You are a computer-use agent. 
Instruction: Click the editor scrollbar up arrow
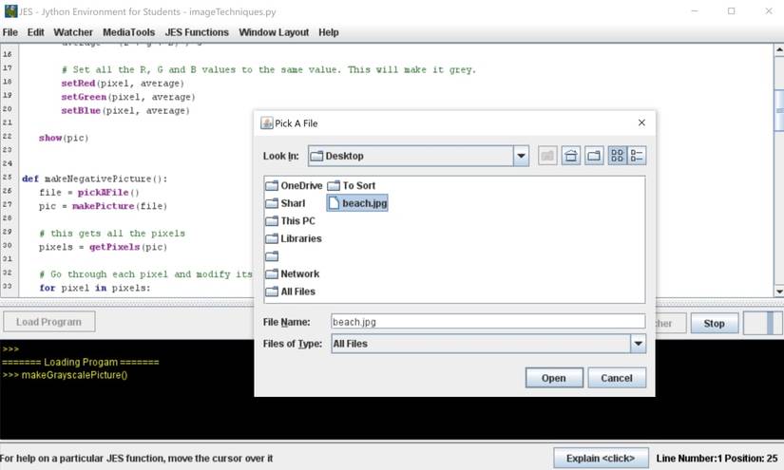(779, 50)
